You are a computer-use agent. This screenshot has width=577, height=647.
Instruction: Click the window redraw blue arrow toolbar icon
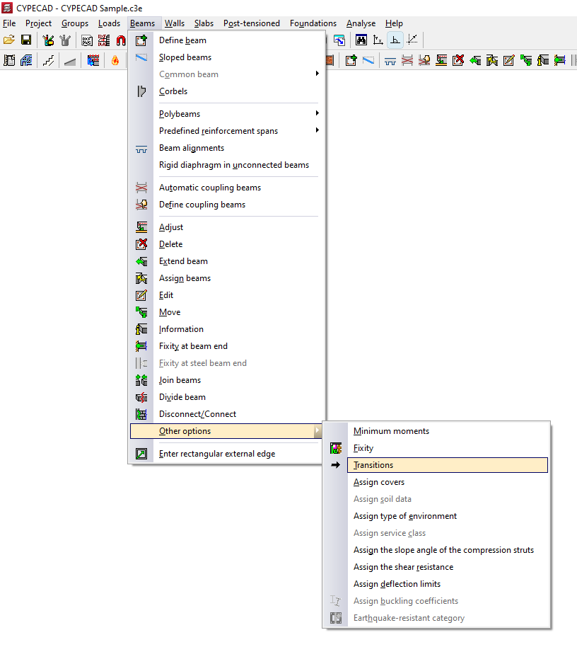tap(339, 40)
